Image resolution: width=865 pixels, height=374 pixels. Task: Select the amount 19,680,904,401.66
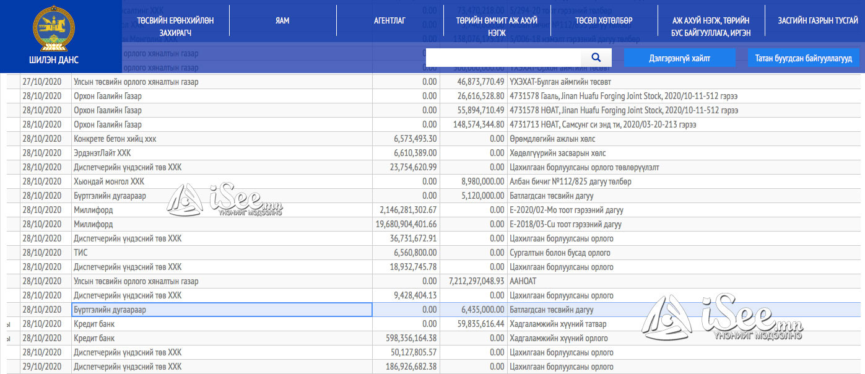(x=406, y=224)
